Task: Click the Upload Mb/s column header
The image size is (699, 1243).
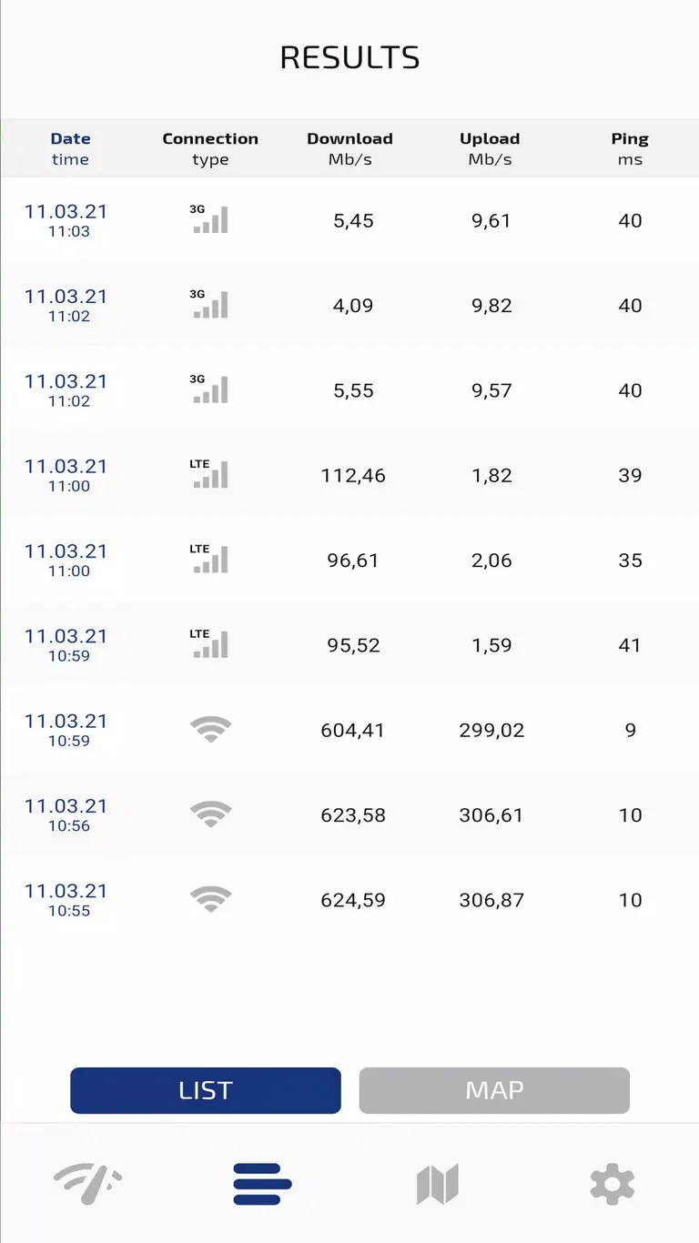Action: [490, 148]
